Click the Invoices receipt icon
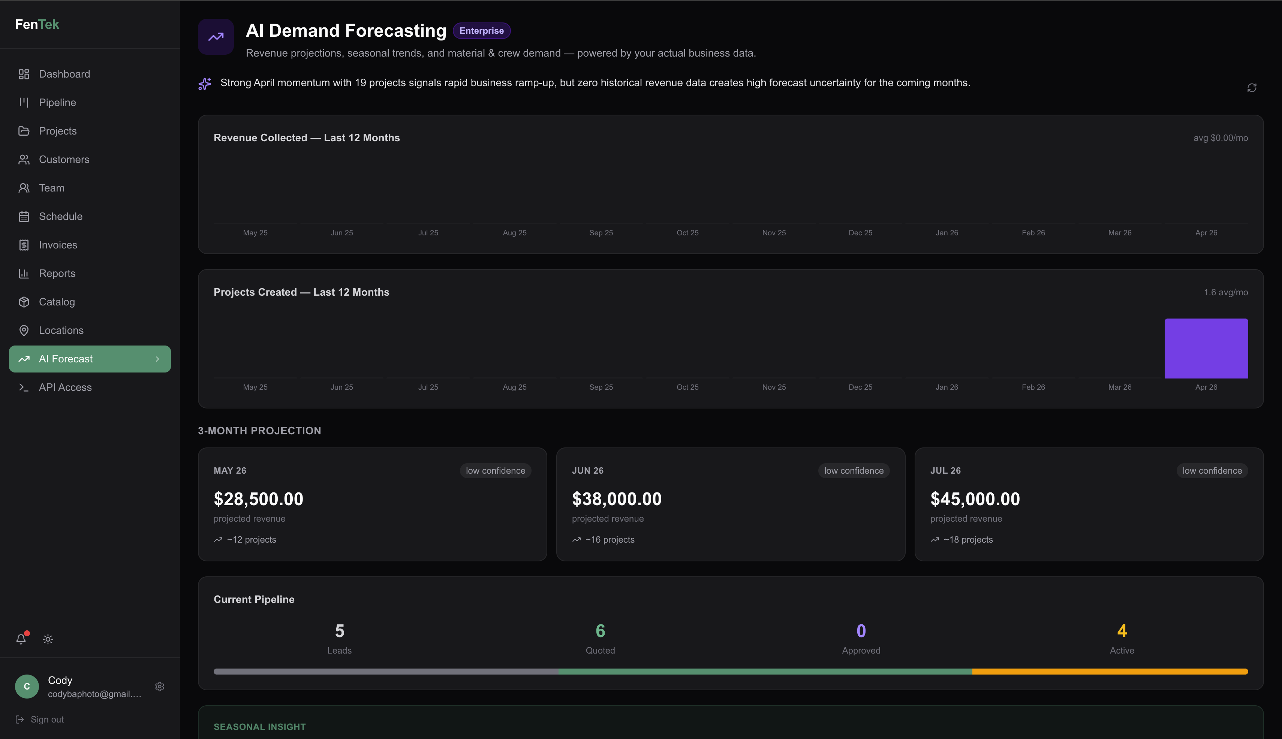This screenshot has width=1282, height=739. click(x=24, y=245)
